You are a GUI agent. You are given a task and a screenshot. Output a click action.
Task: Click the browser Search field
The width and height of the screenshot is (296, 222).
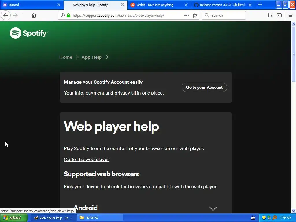click(x=224, y=16)
